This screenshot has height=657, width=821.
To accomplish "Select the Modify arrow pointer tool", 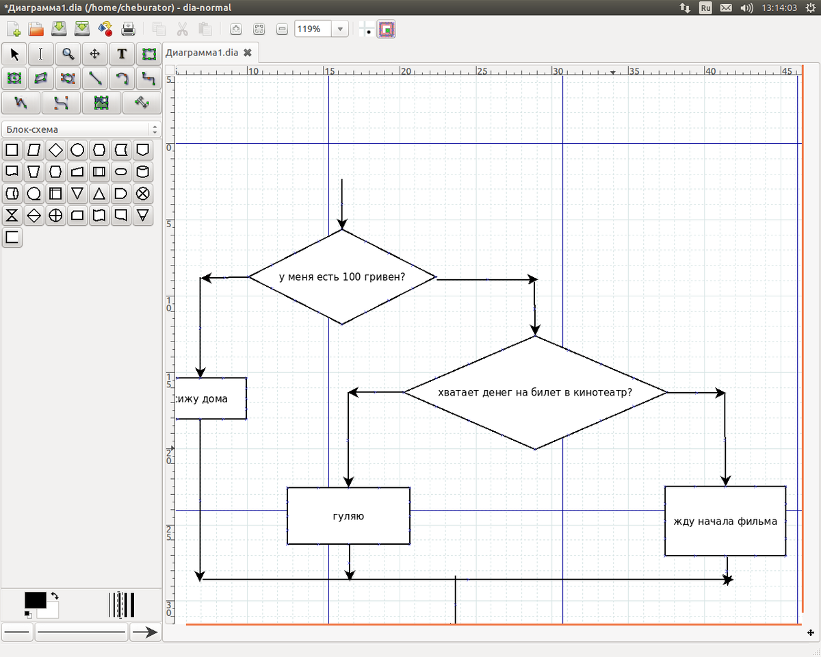I will coord(14,54).
